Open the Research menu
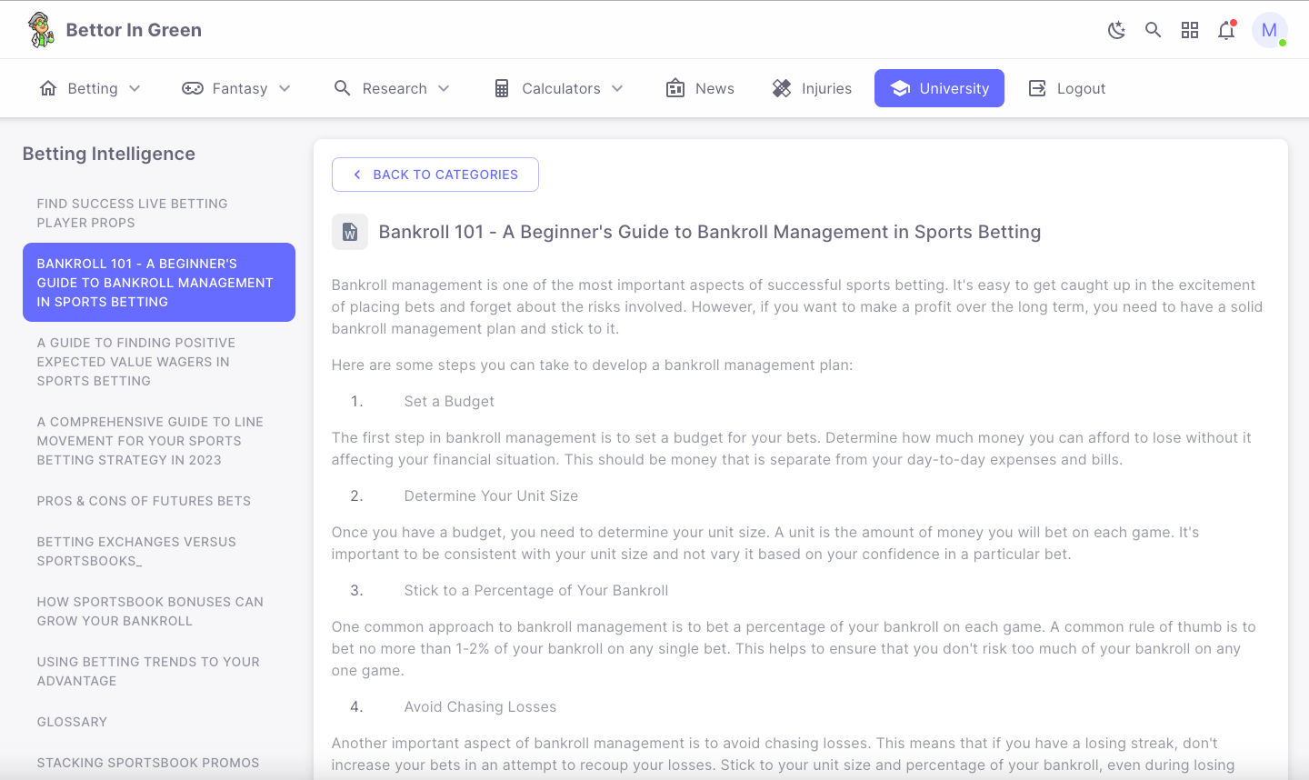Screen dimensions: 1309x780 pyautogui.click(x=393, y=88)
